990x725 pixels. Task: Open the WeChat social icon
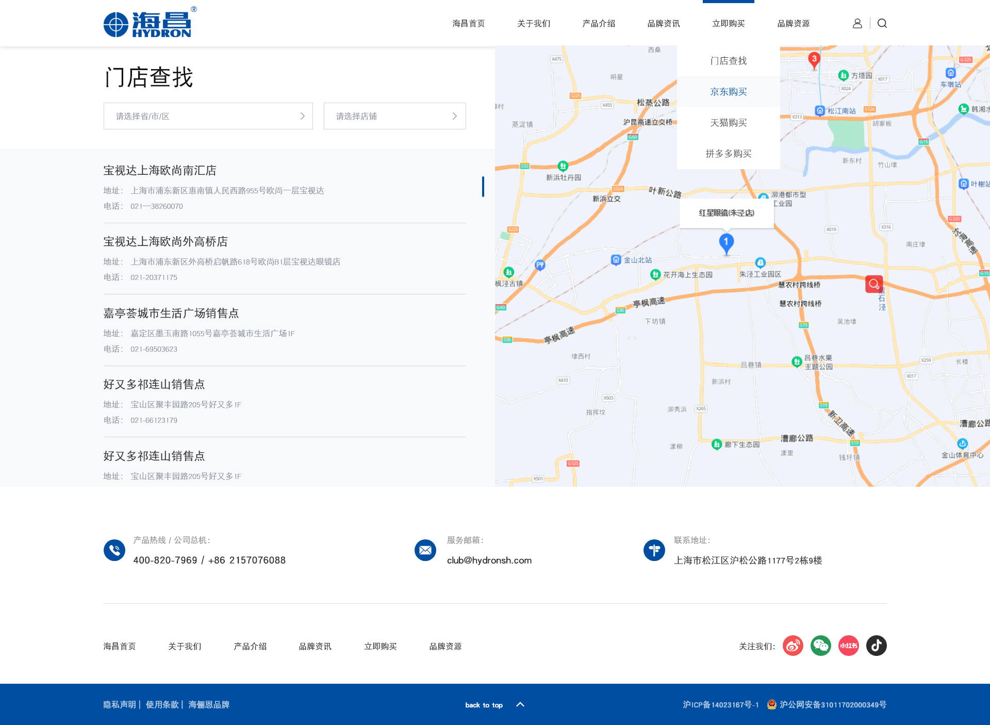point(820,646)
